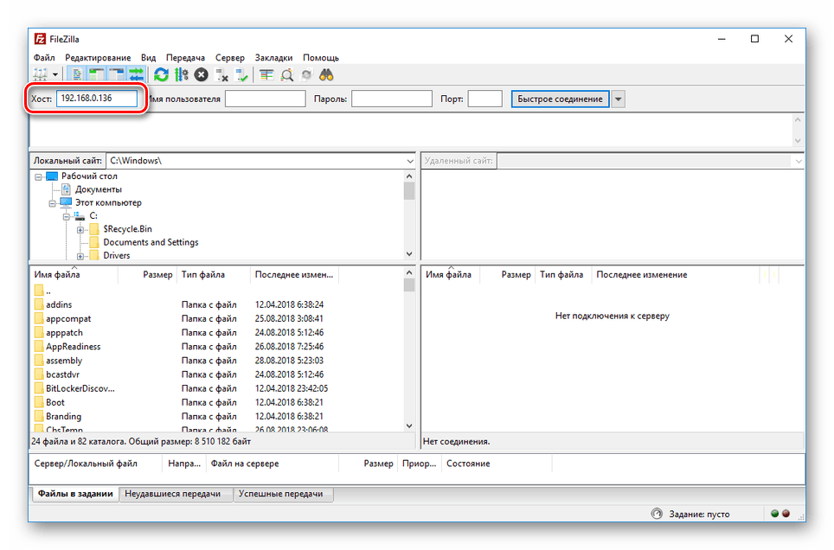Toggle message log display
The image size is (834, 550).
pyautogui.click(x=77, y=75)
